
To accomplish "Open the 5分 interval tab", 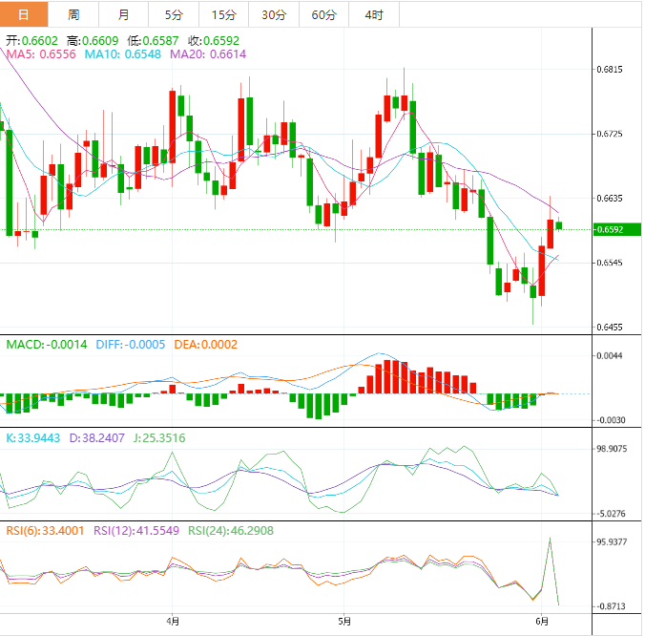I will tap(173, 14).
